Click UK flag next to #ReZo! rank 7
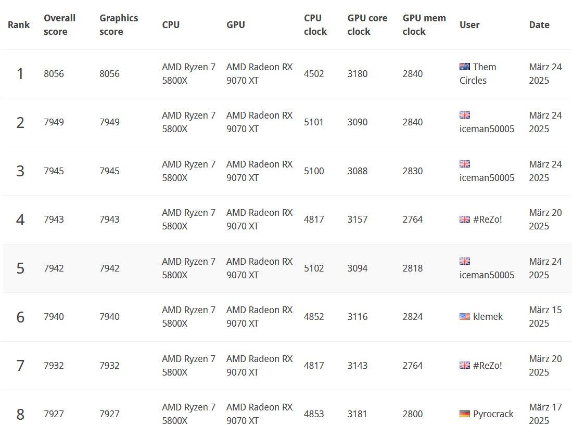Image resolution: width=572 pixels, height=438 pixels. [464, 365]
